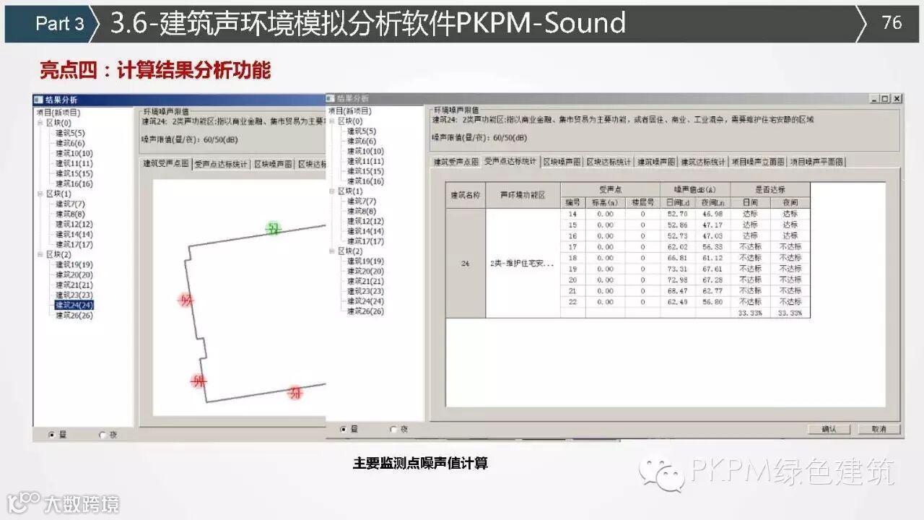Click the 日间Ld column header
This screenshot has width=924, height=520.
[678, 204]
